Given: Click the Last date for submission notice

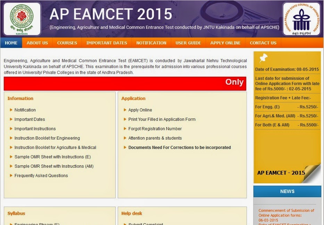Looking at the screenshot, I should coord(287,84).
